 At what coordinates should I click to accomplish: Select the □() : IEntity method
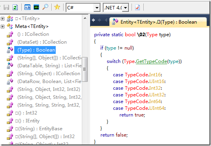(x=27, y=121)
